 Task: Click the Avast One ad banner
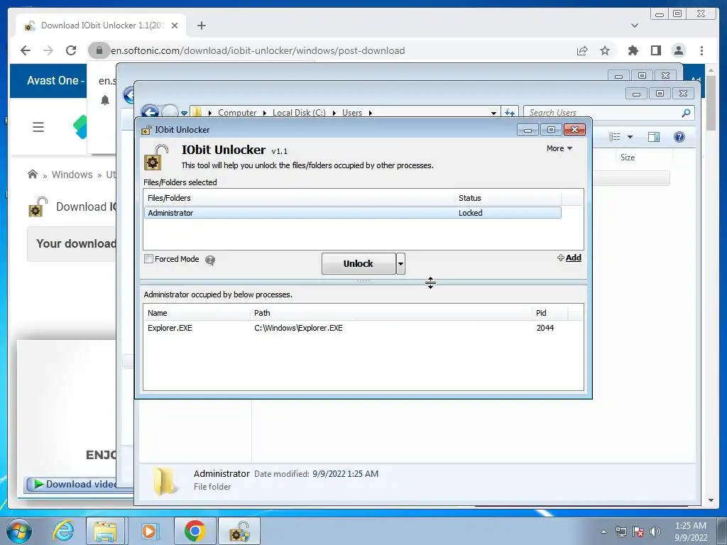click(x=48, y=81)
